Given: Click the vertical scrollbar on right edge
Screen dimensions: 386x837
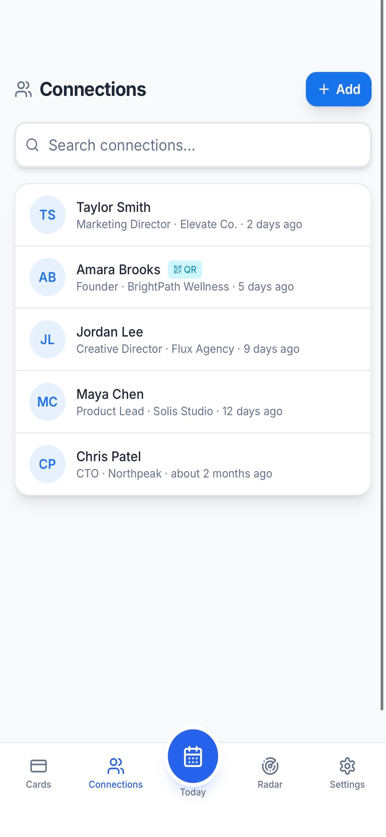Looking at the screenshot, I should click(382, 355).
